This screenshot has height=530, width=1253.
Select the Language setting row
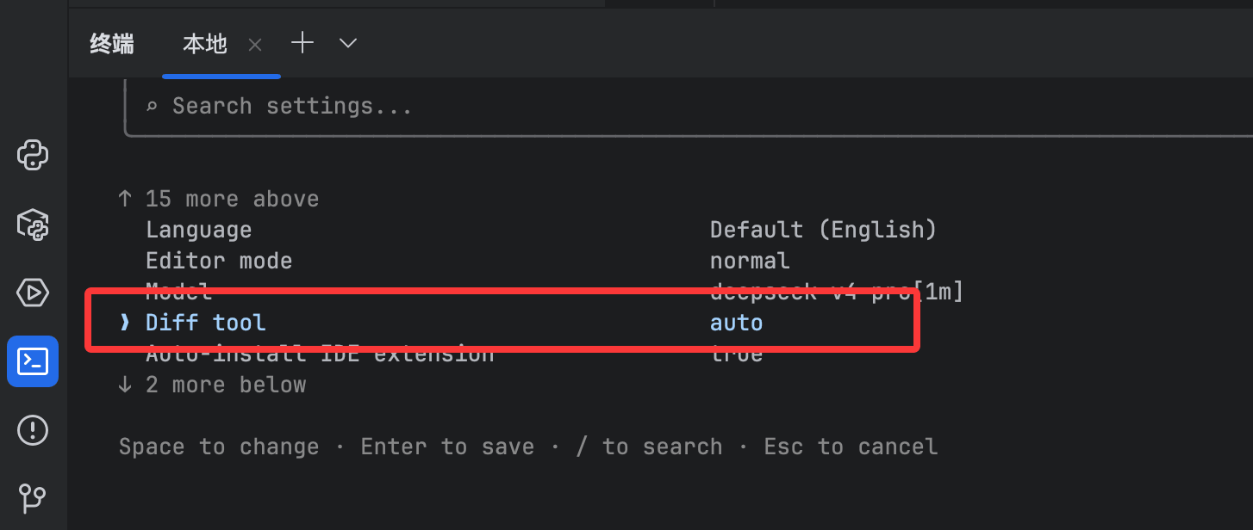(x=540, y=230)
